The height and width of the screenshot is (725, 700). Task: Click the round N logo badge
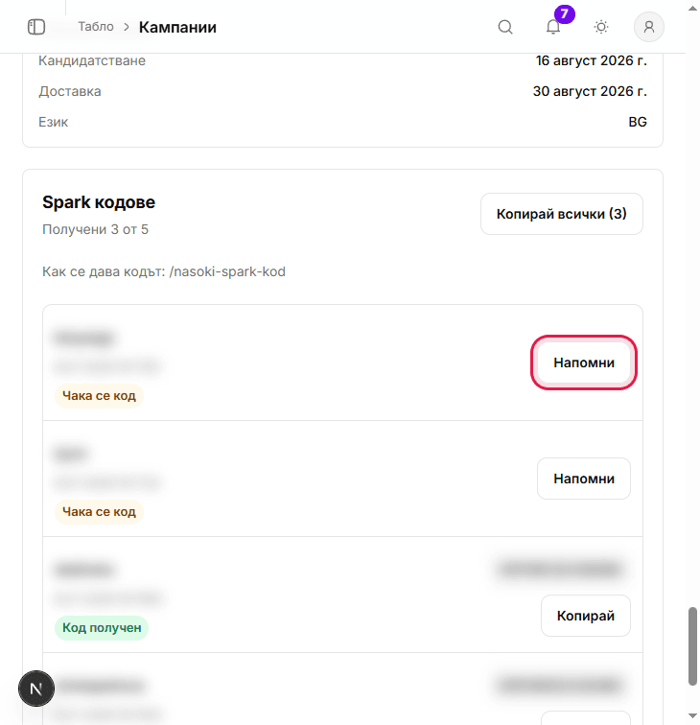tap(36, 689)
